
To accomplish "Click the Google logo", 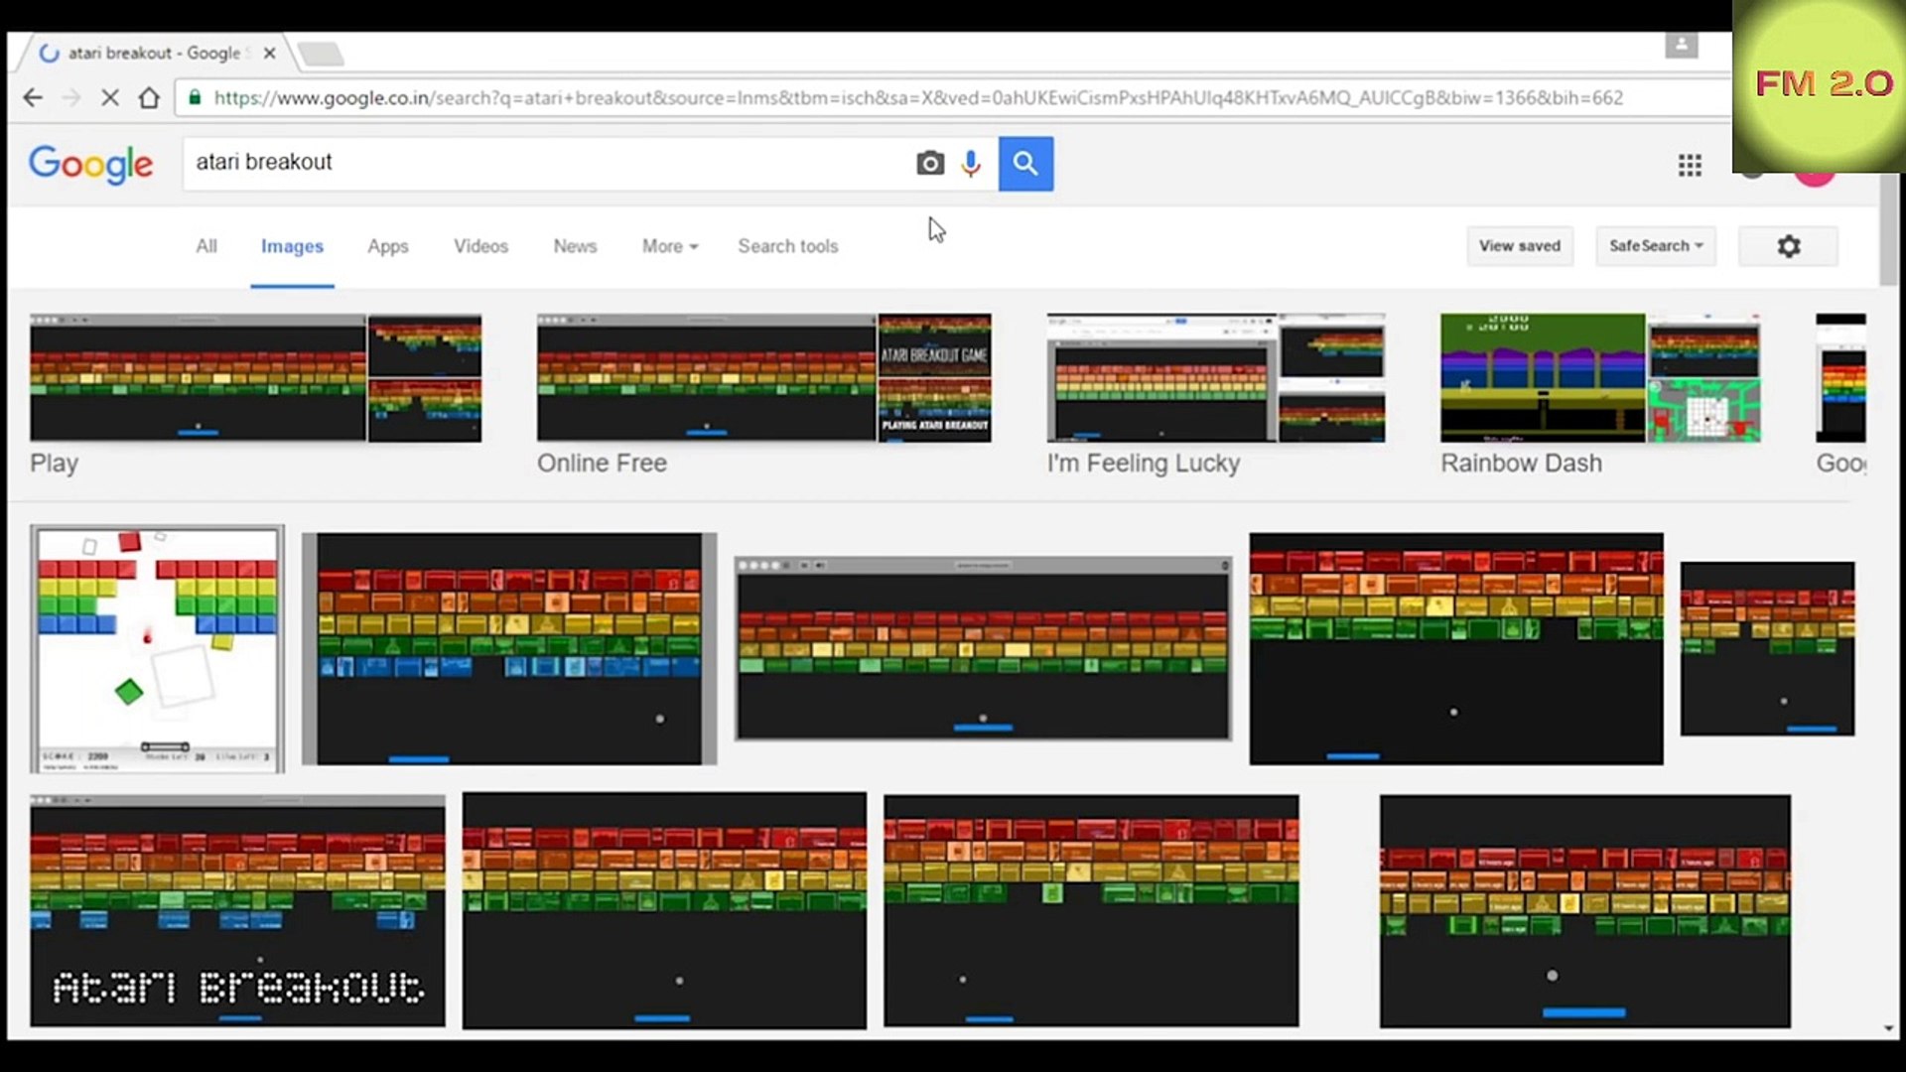I will (x=90, y=164).
